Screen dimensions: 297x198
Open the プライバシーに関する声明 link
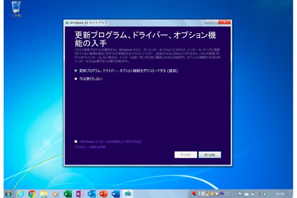click(90, 147)
